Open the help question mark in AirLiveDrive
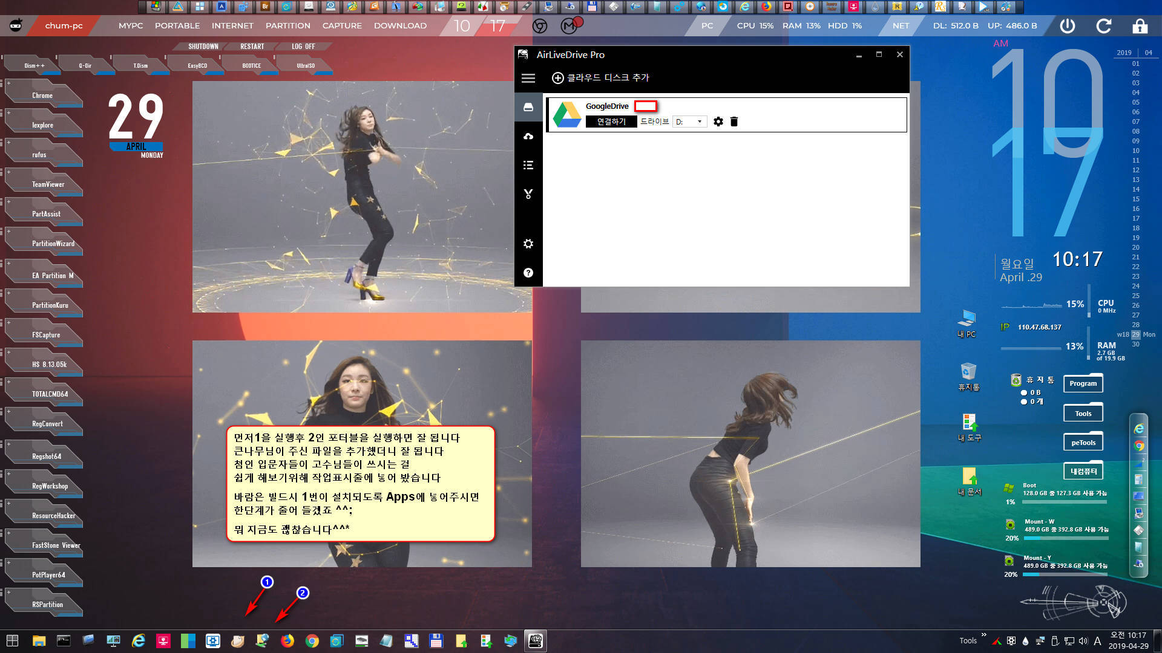This screenshot has width=1162, height=653. pos(528,273)
